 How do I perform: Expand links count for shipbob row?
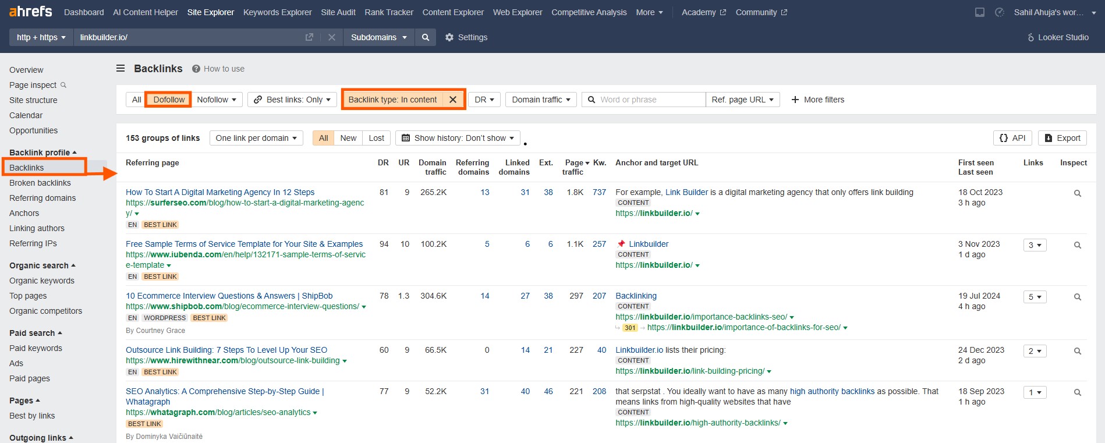point(1035,297)
